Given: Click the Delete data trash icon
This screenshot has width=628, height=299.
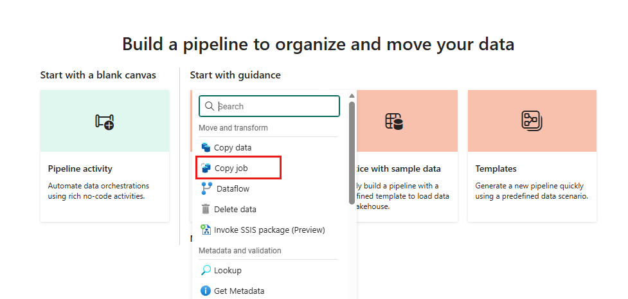Looking at the screenshot, I should click(206, 209).
